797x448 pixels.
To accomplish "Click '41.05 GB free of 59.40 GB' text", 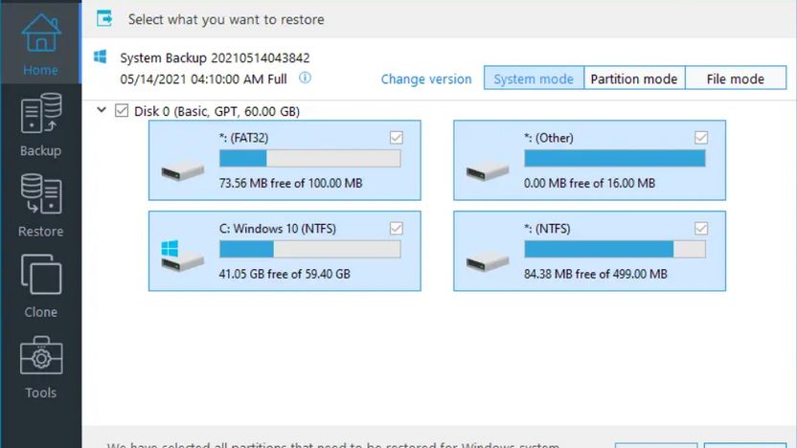I will pos(285,274).
